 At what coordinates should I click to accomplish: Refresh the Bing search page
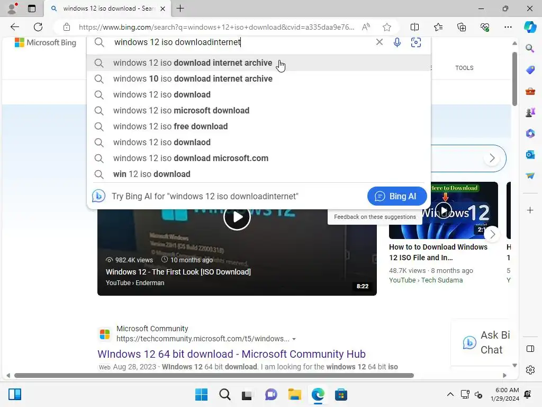38,27
